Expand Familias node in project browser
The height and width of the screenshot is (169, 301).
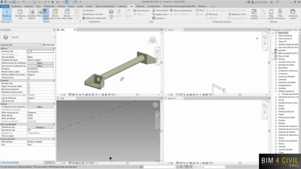pos(273,59)
